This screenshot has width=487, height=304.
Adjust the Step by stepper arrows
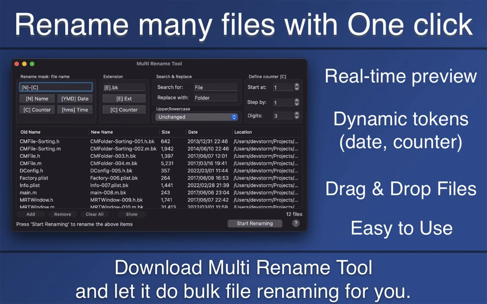297,102
